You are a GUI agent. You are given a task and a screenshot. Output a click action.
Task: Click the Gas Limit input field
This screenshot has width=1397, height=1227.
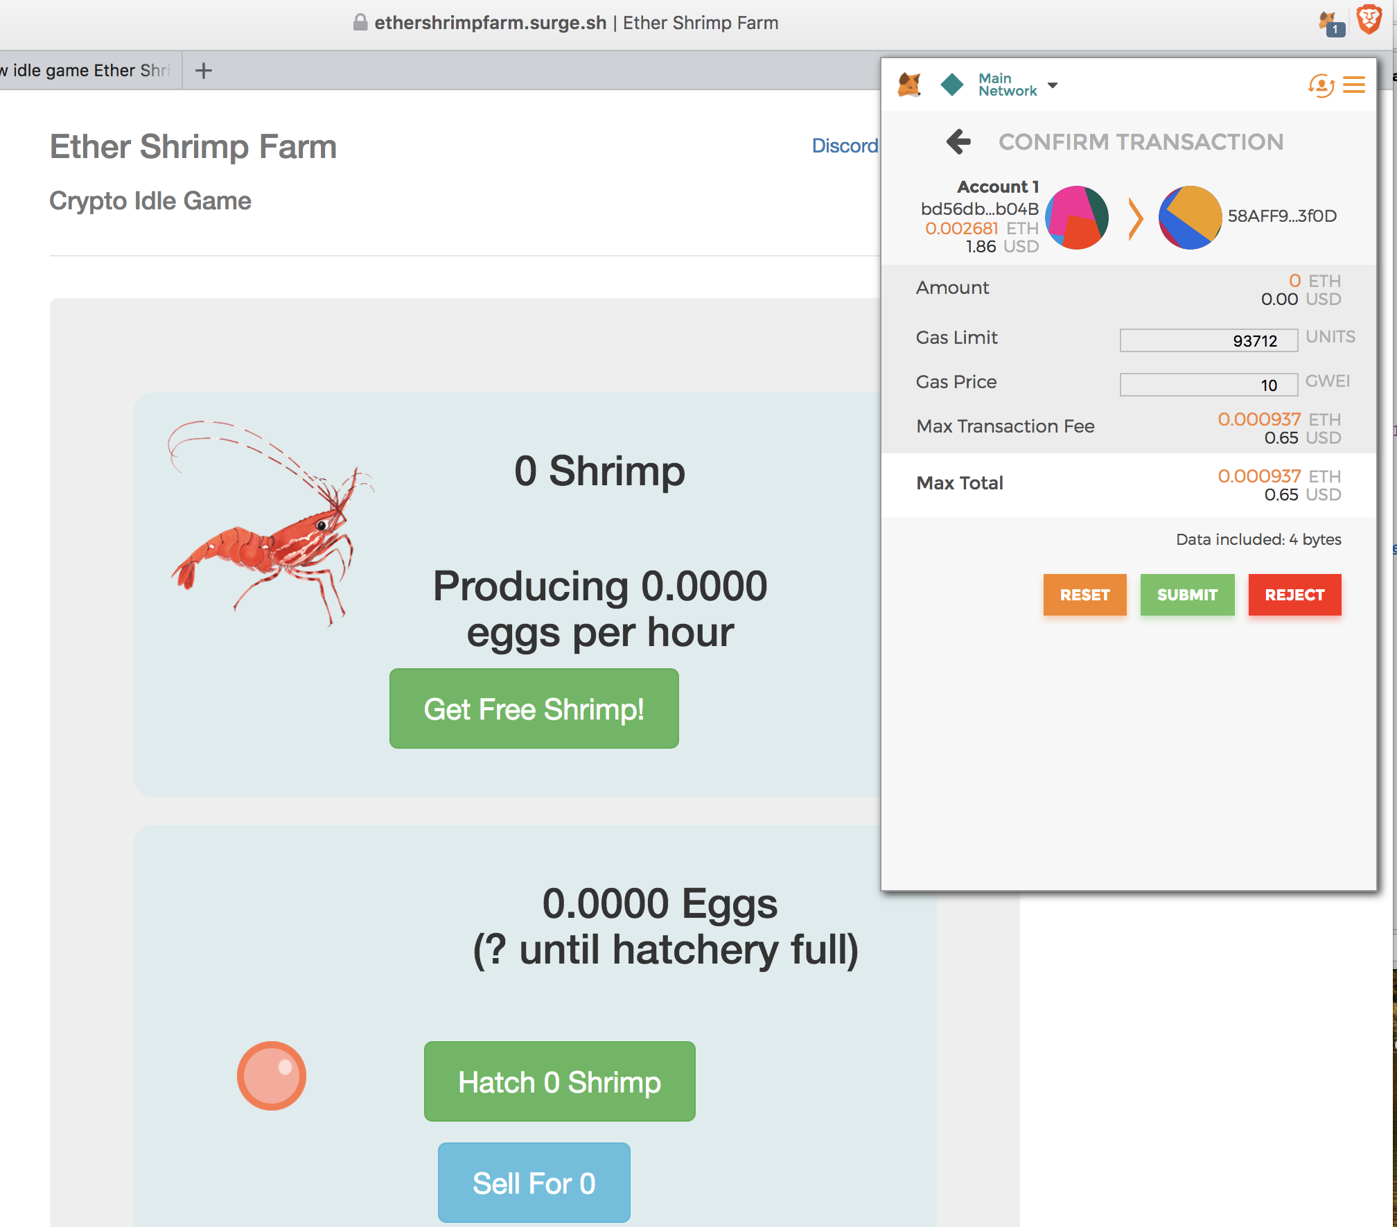pyautogui.click(x=1209, y=340)
